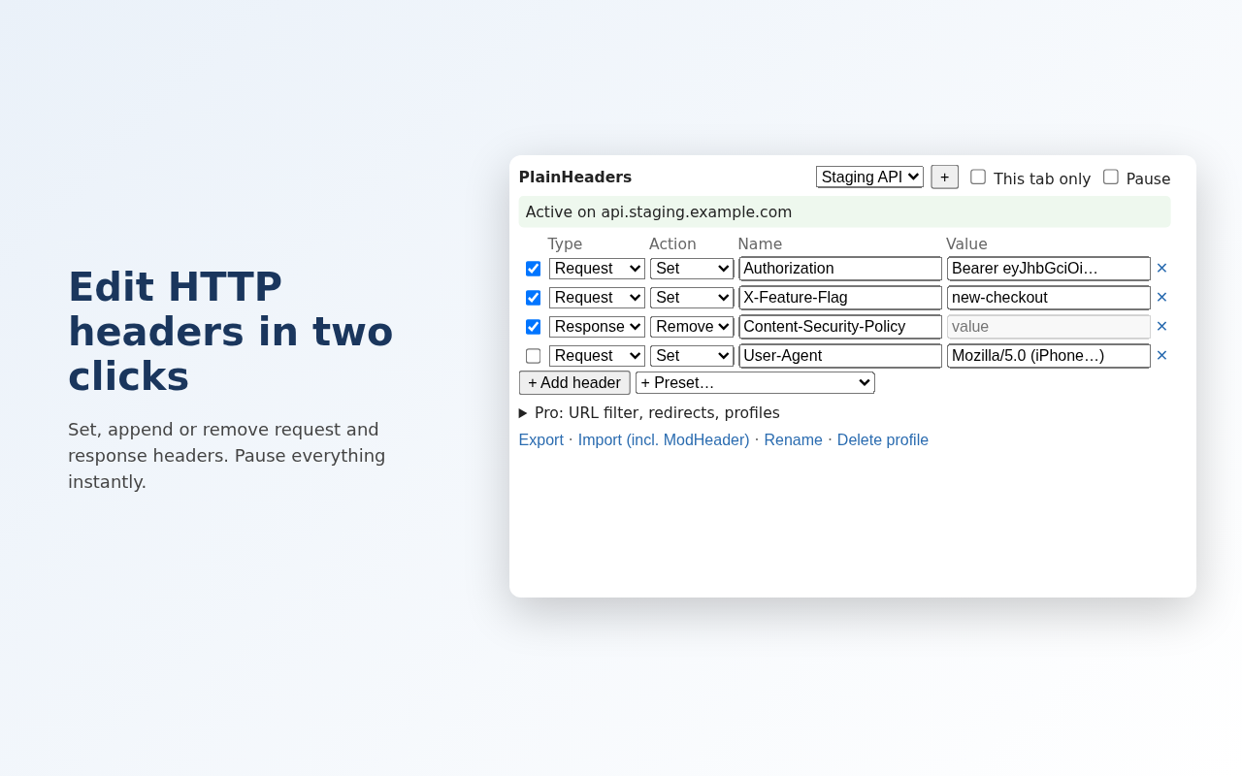Click the Add header button
Image resolution: width=1242 pixels, height=776 pixels.
(x=574, y=383)
